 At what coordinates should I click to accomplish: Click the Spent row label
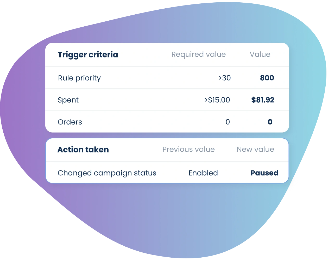pyautogui.click(x=68, y=100)
